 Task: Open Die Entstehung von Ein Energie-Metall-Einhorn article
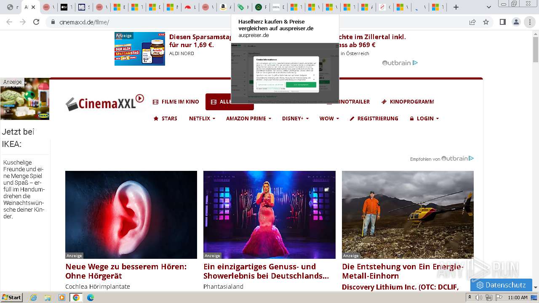coord(403,271)
